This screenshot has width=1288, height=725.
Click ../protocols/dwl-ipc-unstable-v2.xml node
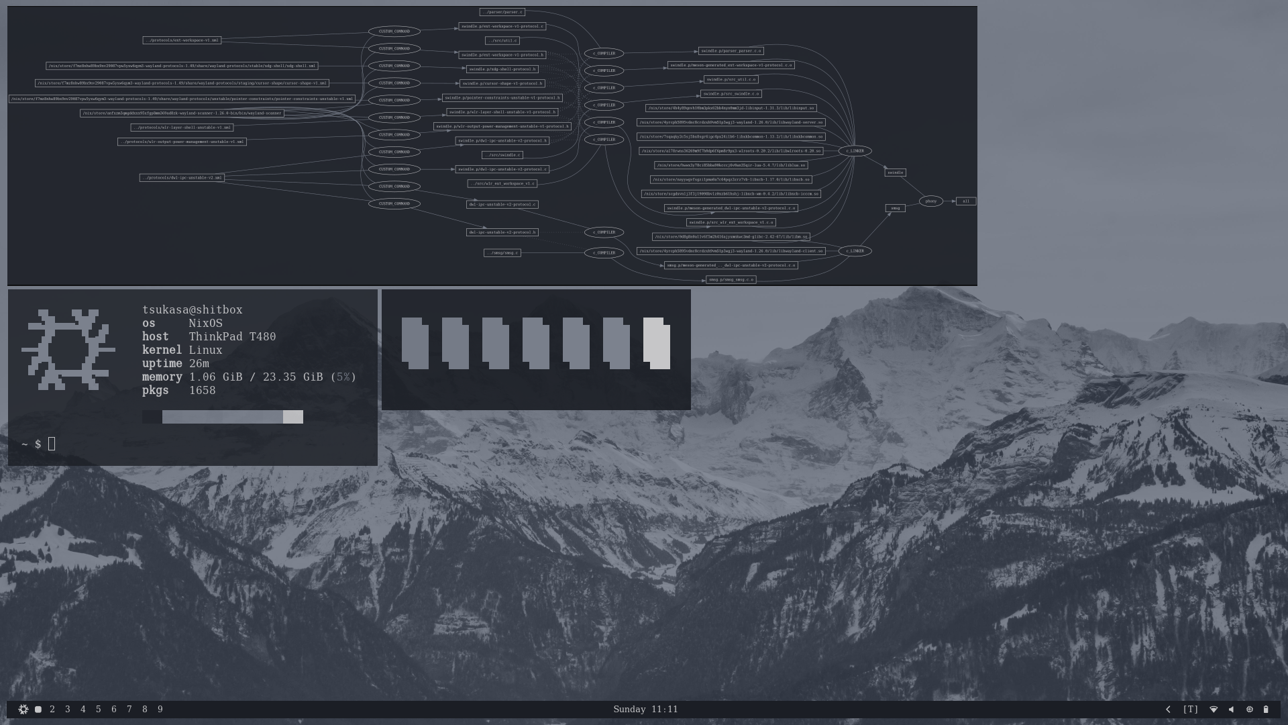(182, 178)
